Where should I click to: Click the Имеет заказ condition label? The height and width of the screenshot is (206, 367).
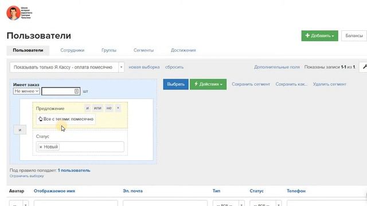point(26,85)
